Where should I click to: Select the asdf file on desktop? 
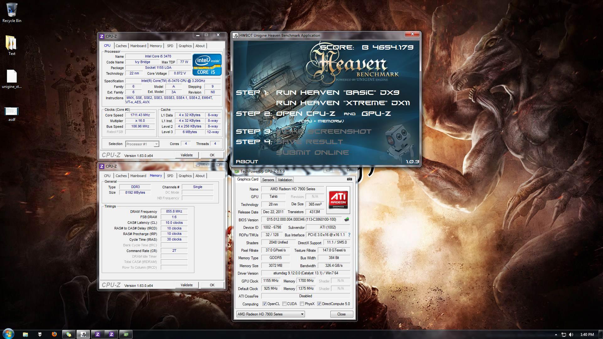click(12, 114)
